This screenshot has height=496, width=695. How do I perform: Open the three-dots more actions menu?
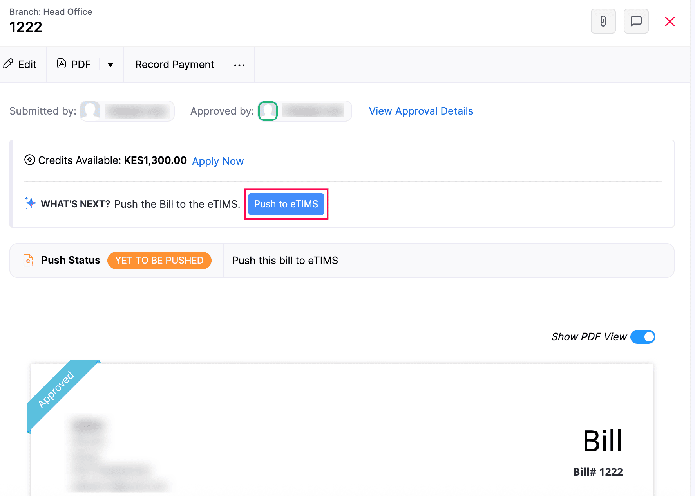click(x=239, y=65)
